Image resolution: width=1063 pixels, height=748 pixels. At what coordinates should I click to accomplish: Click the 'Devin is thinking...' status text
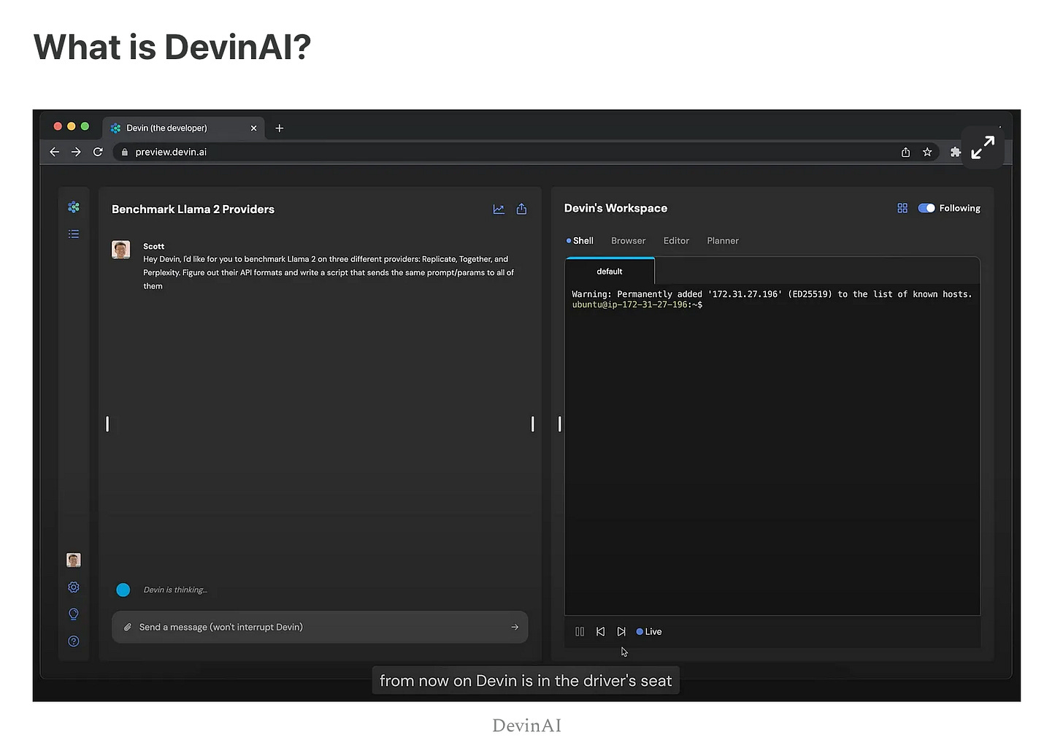(x=175, y=590)
